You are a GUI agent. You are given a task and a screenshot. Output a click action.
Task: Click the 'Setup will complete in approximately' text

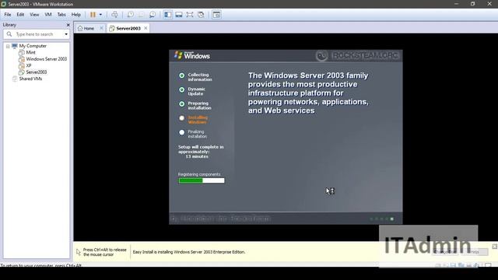click(x=201, y=149)
